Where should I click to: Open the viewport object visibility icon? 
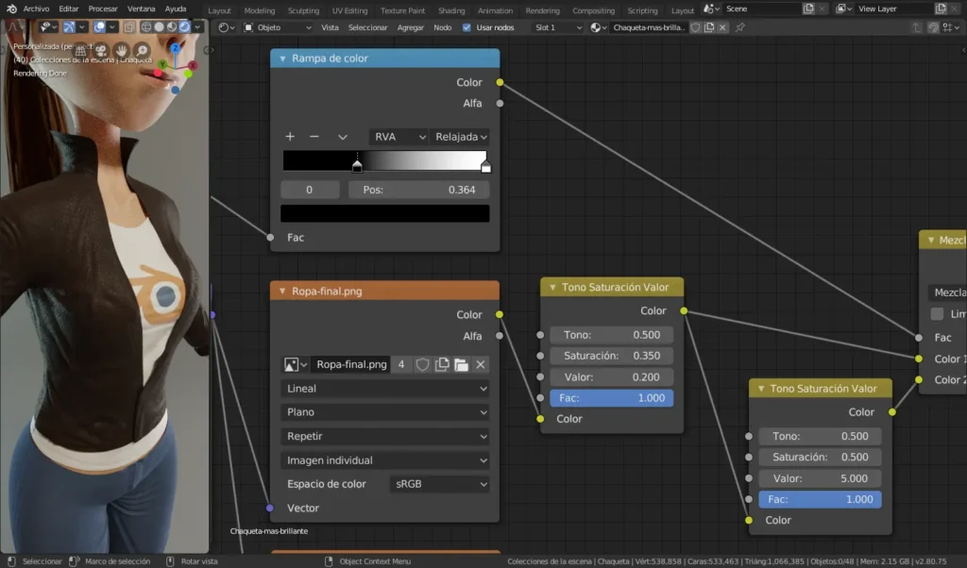pos(48,27)
